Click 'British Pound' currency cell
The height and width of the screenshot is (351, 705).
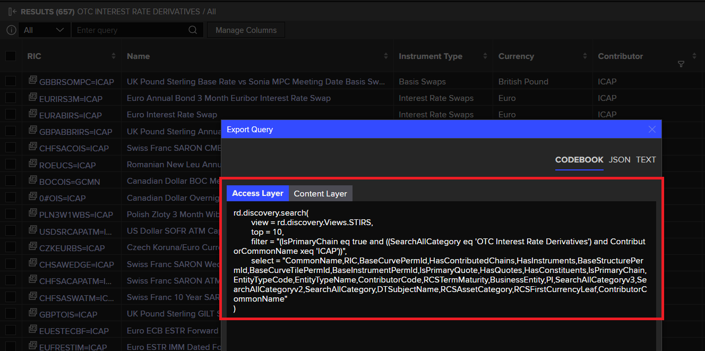[x=523, y=82]
